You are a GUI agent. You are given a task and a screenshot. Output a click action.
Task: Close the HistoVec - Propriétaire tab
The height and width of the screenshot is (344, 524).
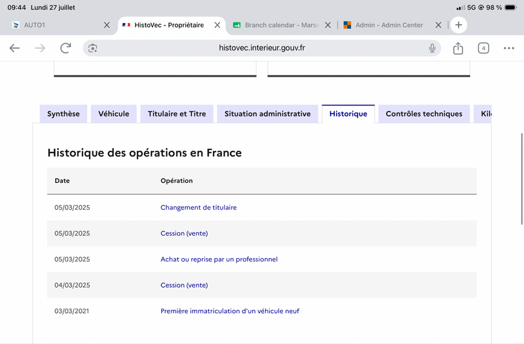point(217,25)
